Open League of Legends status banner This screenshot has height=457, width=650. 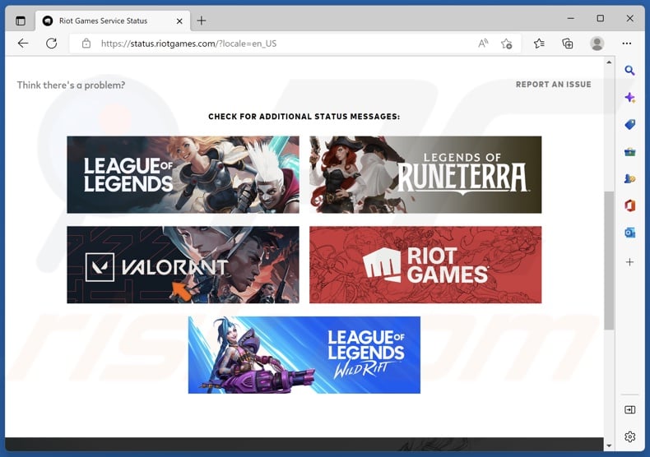click(183, 175)
